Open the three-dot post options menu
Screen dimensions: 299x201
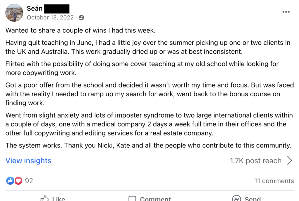pyautogui.click(x=286, y=12)
